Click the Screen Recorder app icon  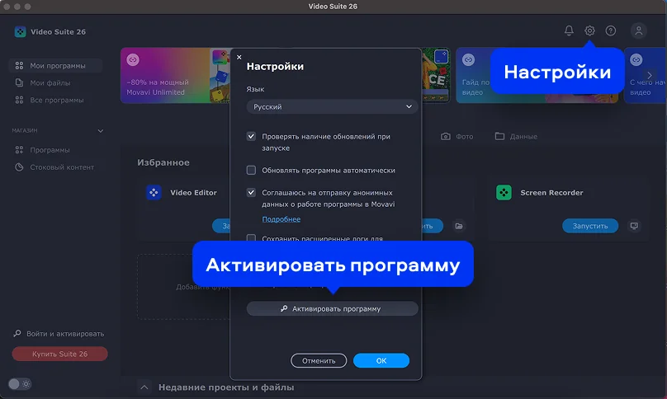504,192
